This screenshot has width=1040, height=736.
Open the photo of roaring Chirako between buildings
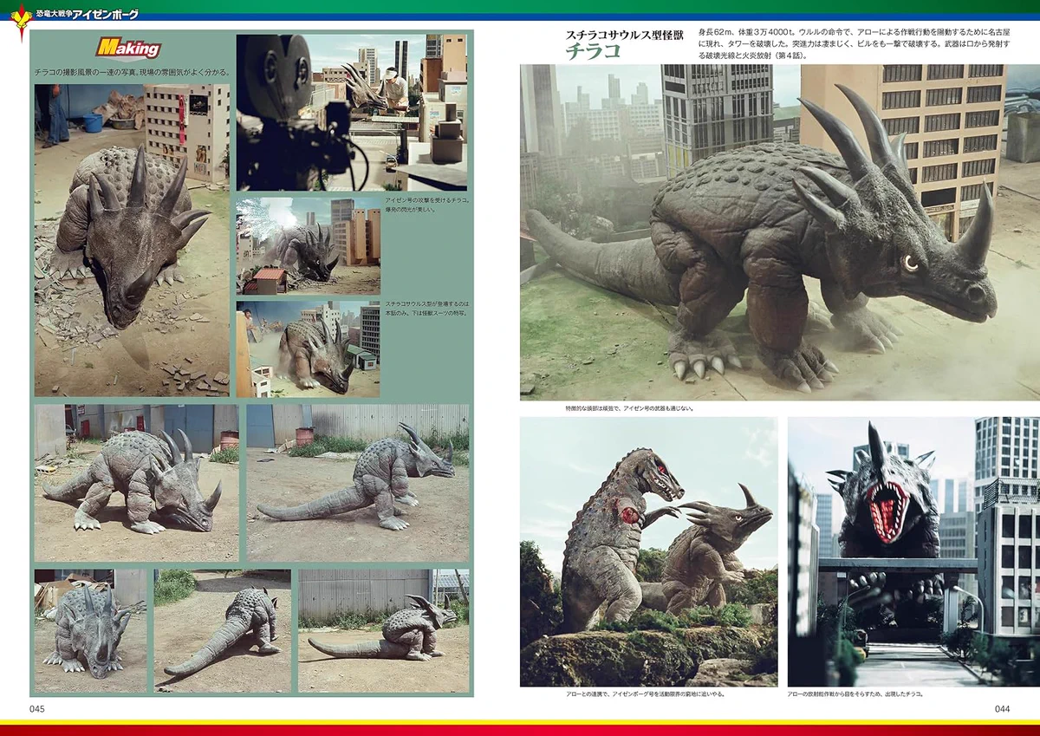(x=913, y=551)
